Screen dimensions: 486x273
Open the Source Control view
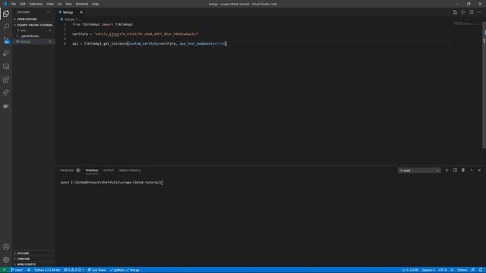point(6,40)
